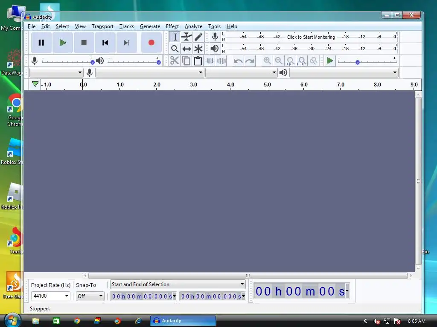
Task: Click the Play-at-Speed green button
Action: (330, 60)
